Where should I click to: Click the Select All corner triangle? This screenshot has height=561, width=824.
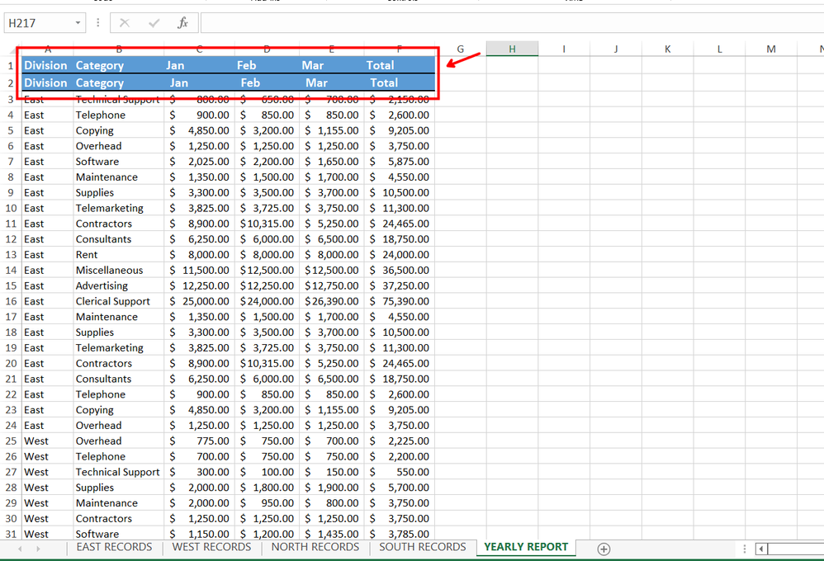click(x=13, y=49)
